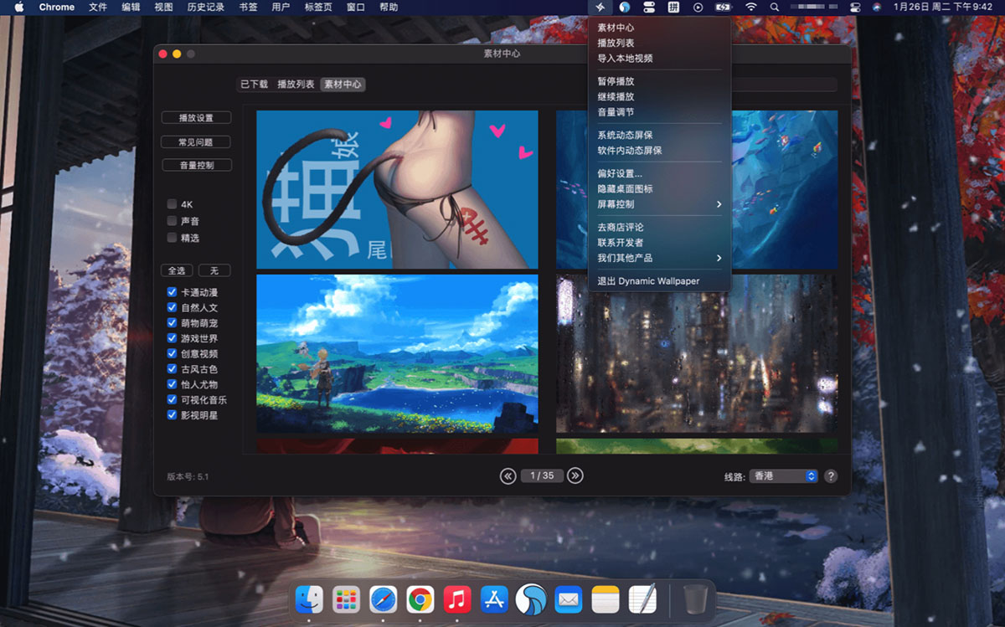Open Spotlight search in the menu bar
1005x627 pixels.
[774, 8]
